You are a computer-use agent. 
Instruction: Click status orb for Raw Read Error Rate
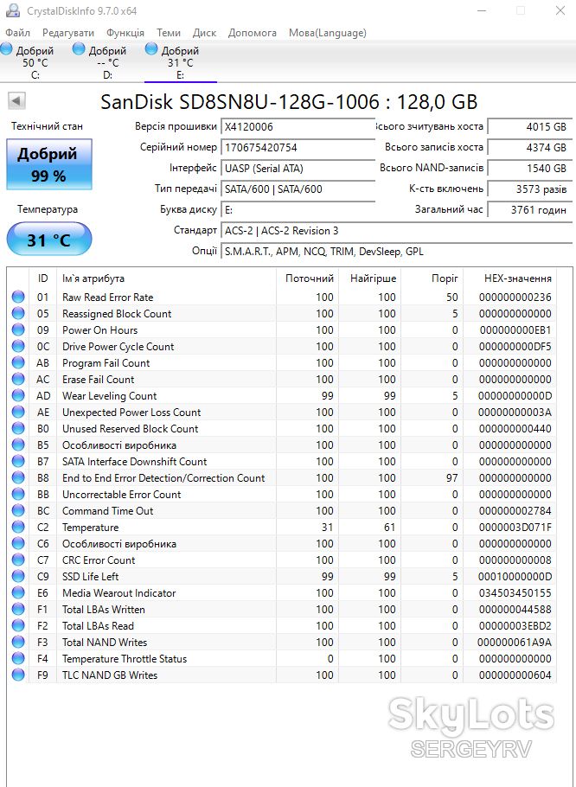[18, 297]
